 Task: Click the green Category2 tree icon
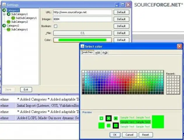click(x=4, y=26)
